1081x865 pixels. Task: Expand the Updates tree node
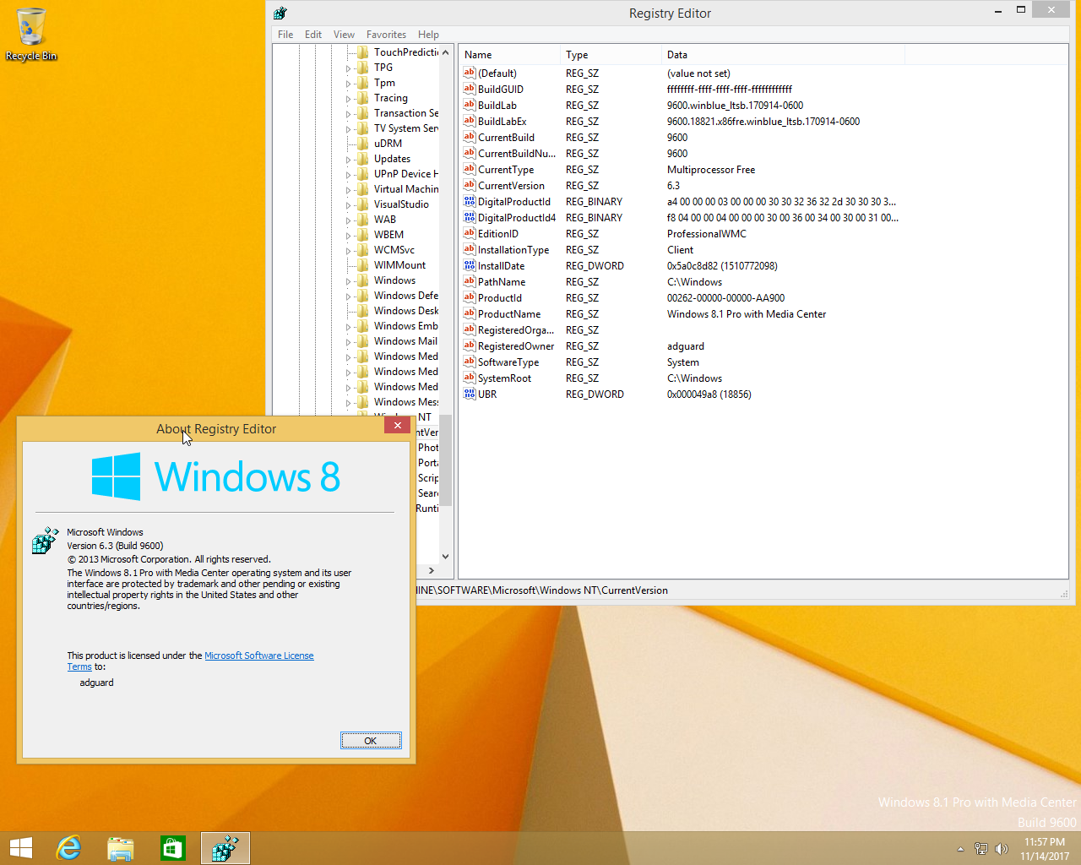pos(348,160)
